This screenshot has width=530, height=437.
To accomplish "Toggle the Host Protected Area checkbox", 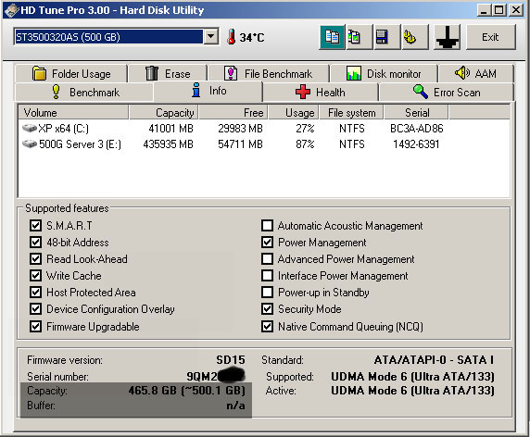I will 35,293.
